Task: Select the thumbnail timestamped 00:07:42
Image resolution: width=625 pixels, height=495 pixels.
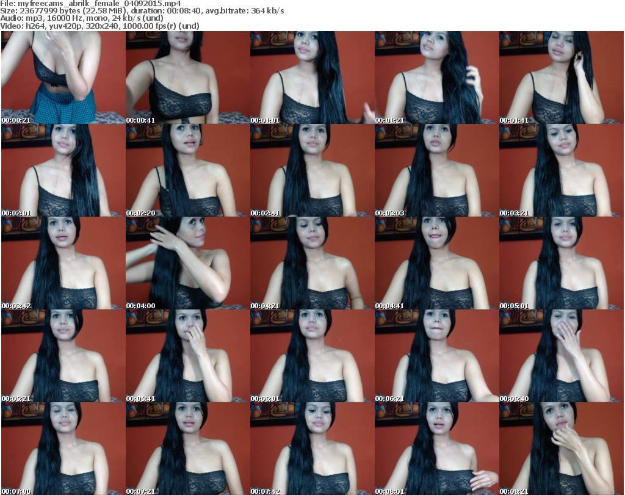Action: (312, 449)
